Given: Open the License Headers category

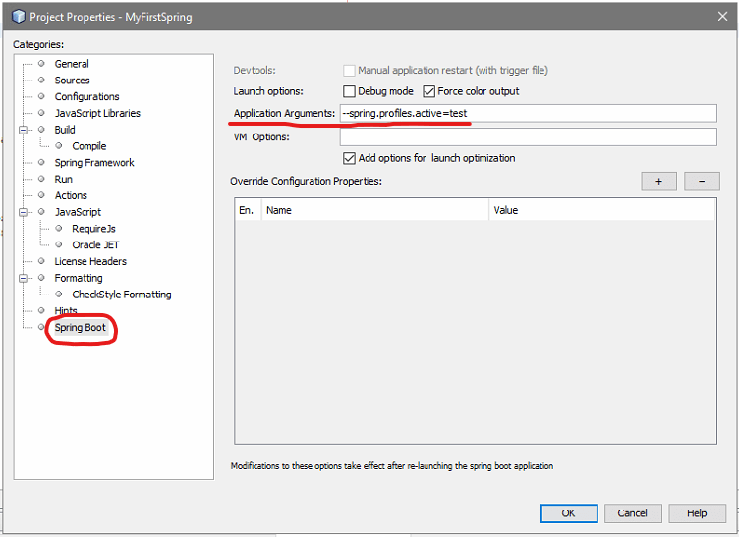Looking at the screenshot, I should click(90, 261).
